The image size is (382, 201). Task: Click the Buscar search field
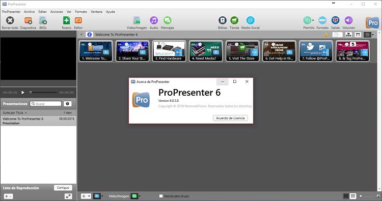coord(45,104)
